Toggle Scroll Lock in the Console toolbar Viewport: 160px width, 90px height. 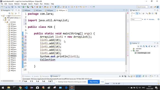[x=131, y=76]
